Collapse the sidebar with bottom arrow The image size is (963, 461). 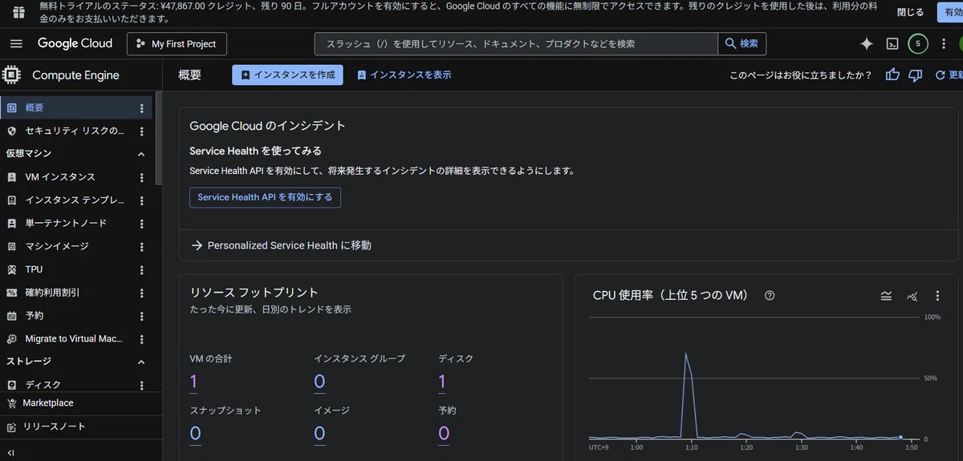click(11, 453)
